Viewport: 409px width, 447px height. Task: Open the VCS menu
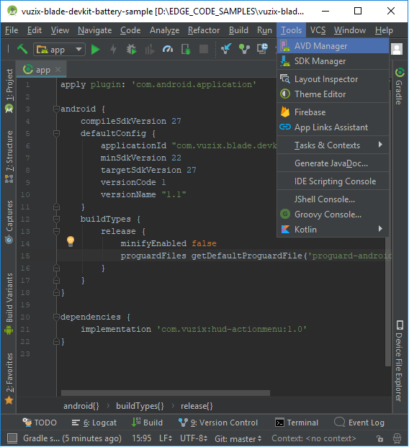click(318, 30)
